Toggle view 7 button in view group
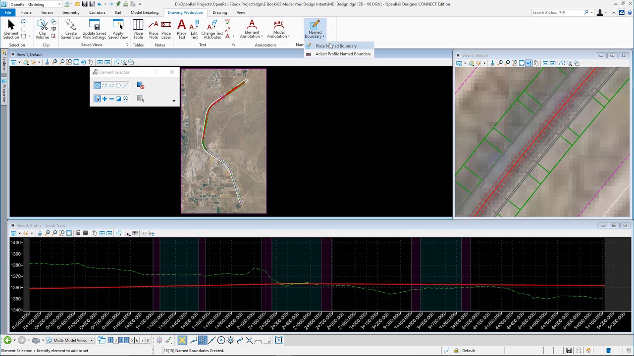This screenshot has width=634, height=356. pyautogui.click(x=142, y=340)
